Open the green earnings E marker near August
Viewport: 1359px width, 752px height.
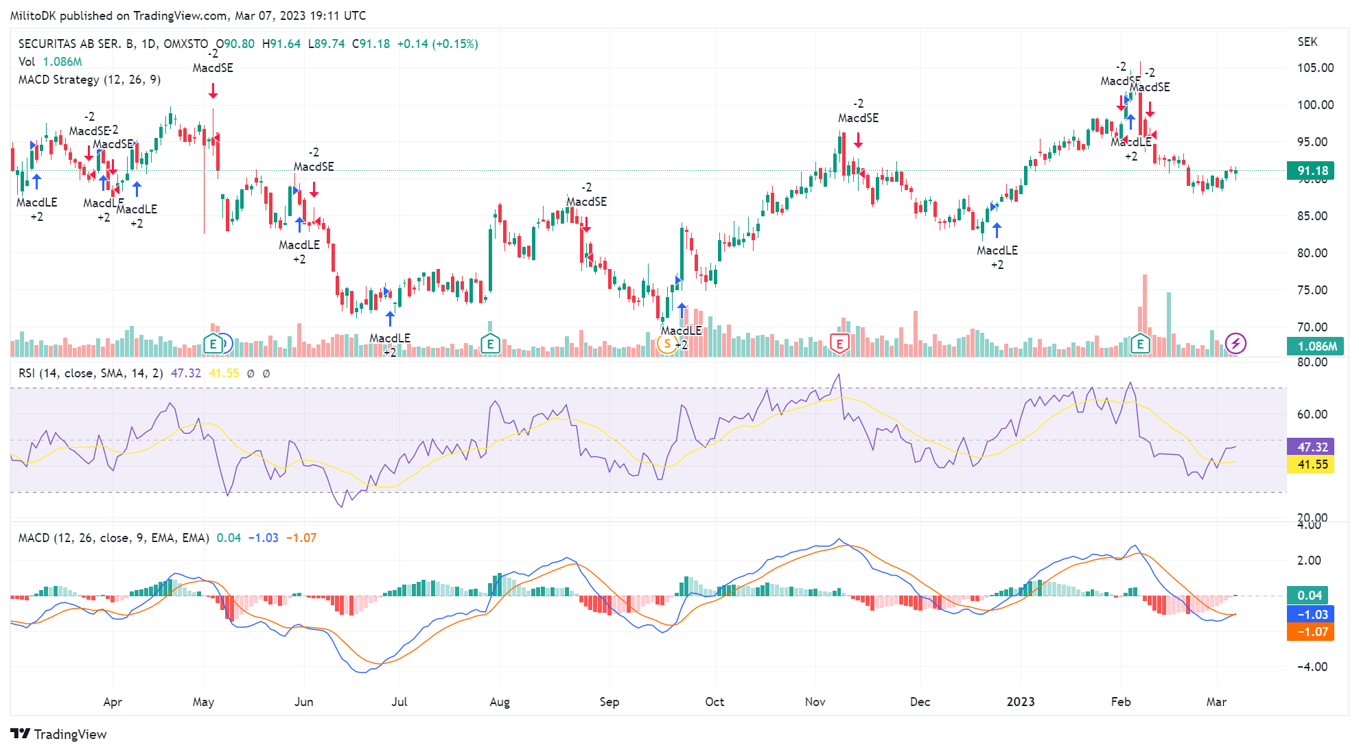(x=489, y=344)
